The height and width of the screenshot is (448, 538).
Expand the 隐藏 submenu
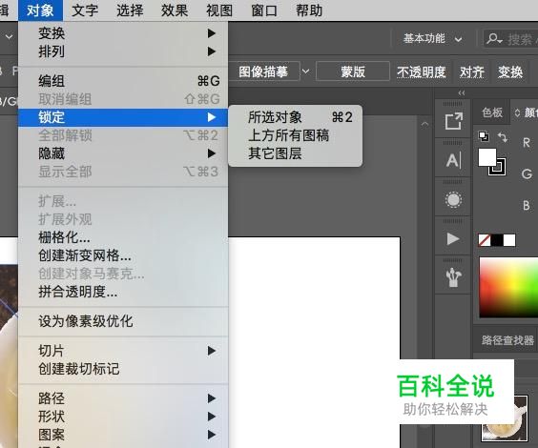(123, 153)
